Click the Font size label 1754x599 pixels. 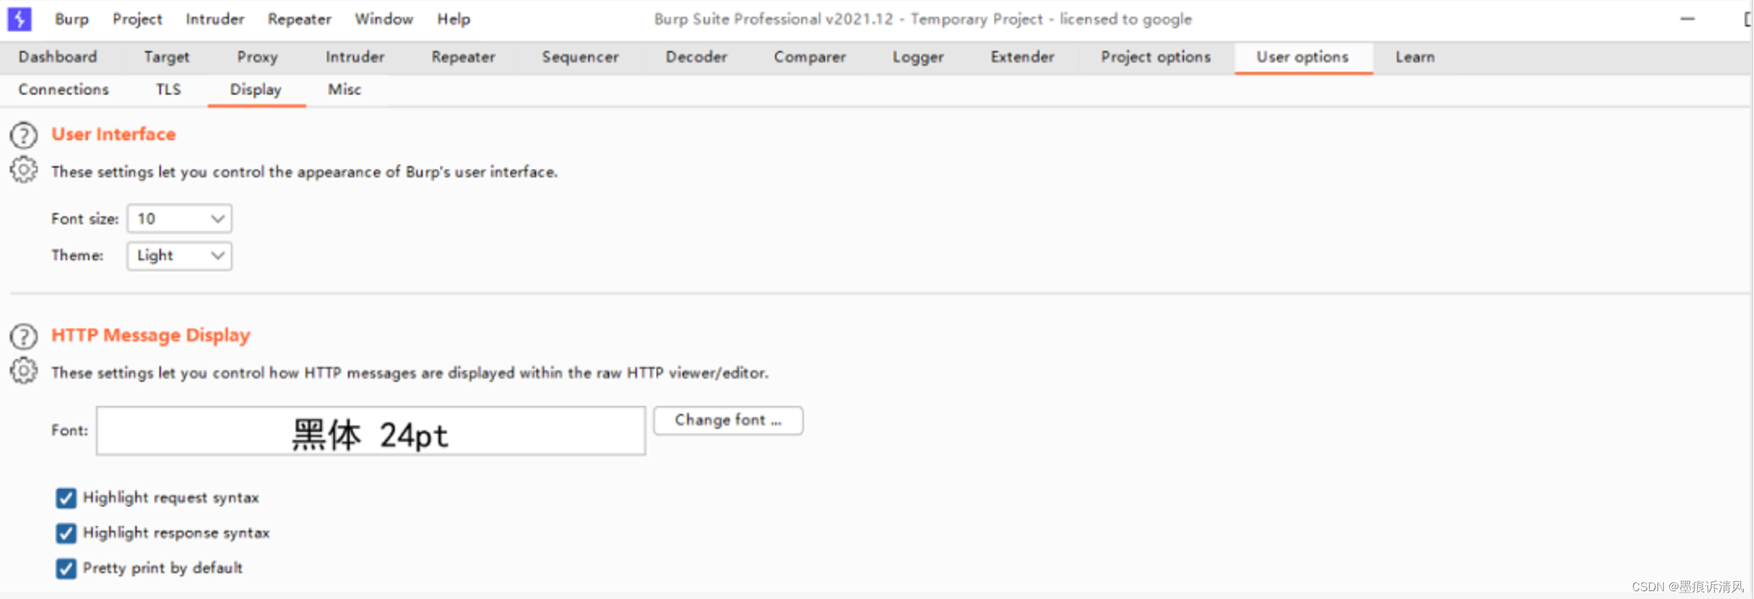pyautogui.click(x=85, y=219)
